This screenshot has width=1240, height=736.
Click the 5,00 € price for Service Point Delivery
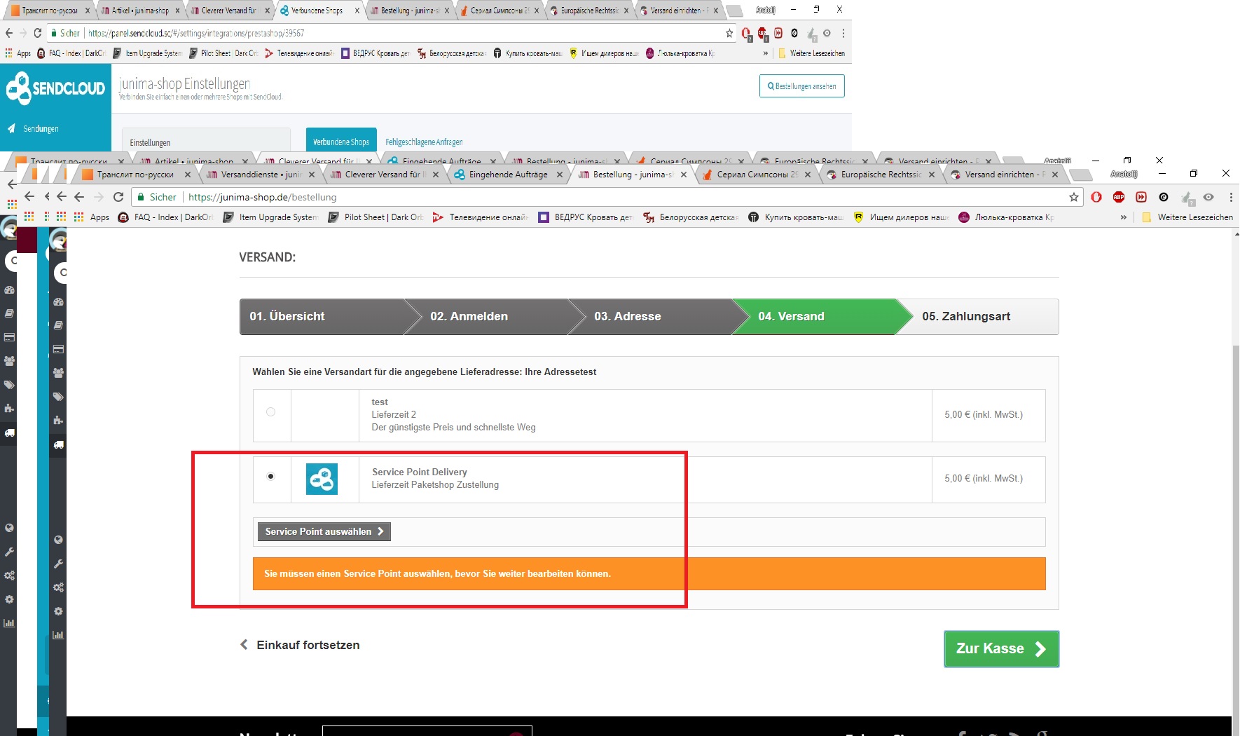[x=984, y=479]
